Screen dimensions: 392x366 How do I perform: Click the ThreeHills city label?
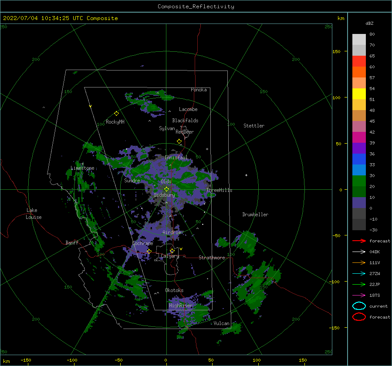click(219, 190)
